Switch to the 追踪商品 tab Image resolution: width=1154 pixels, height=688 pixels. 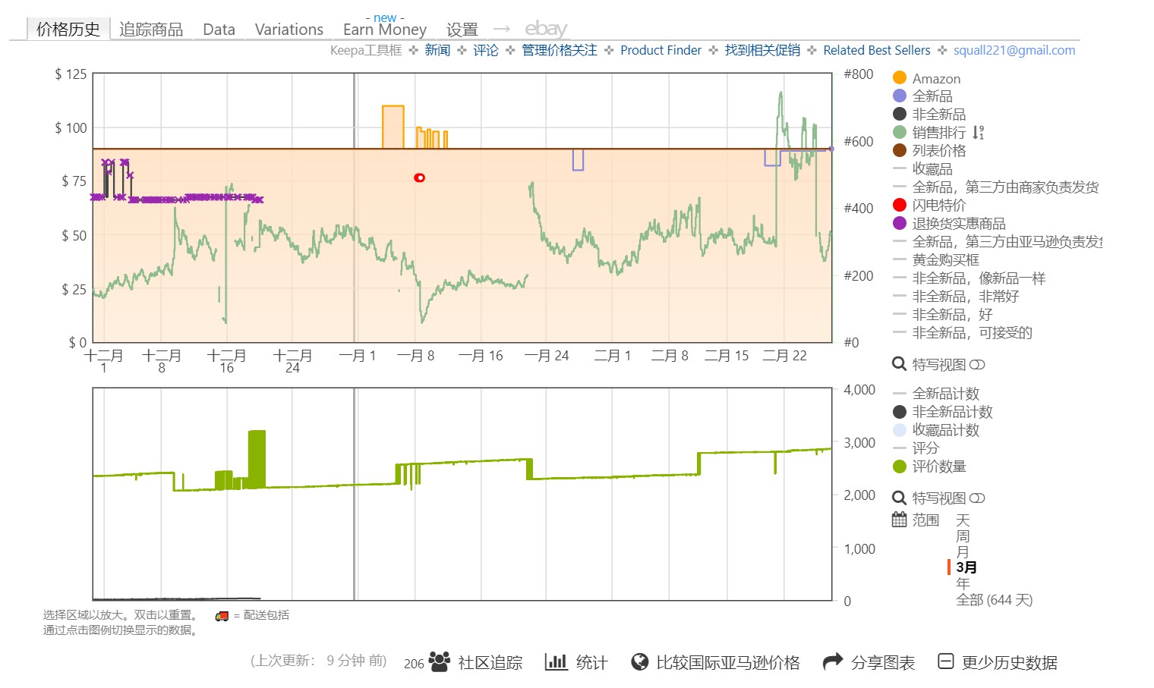pos(151,29)
